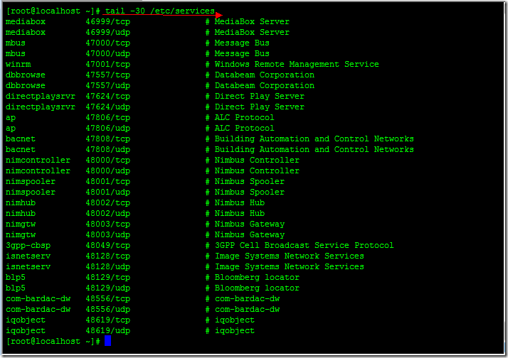Click port entry 47000/tcp
Viewport: 508px width, 358px height.
tap(108, 43)
